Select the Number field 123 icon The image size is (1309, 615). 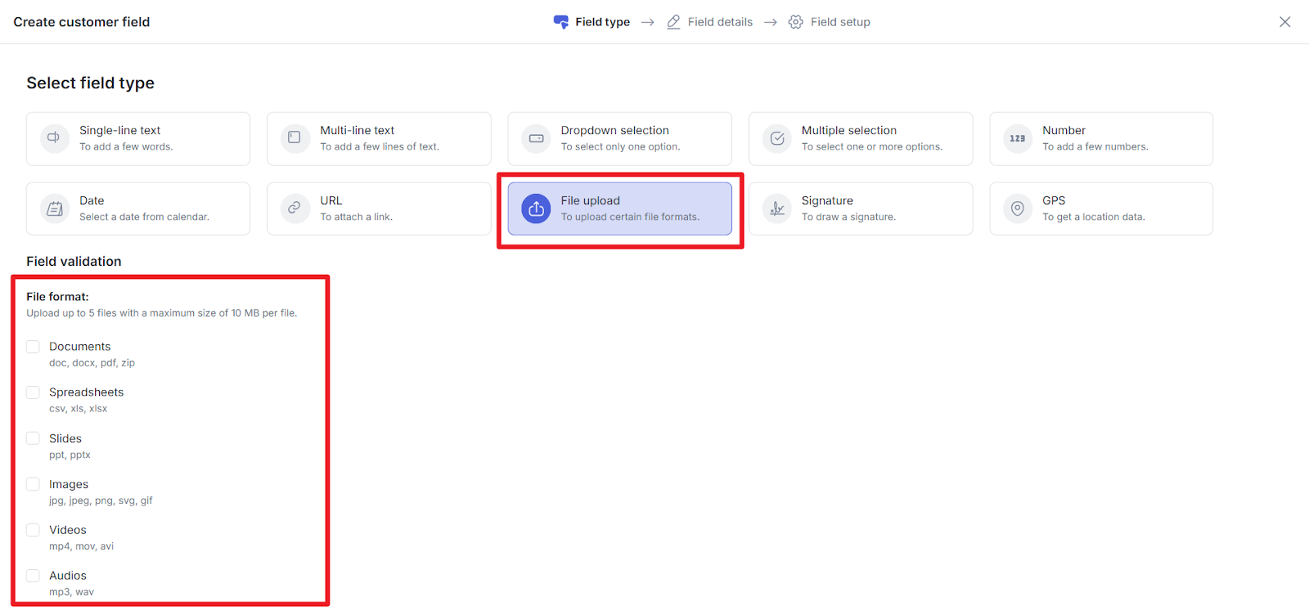click(1017, 138)
